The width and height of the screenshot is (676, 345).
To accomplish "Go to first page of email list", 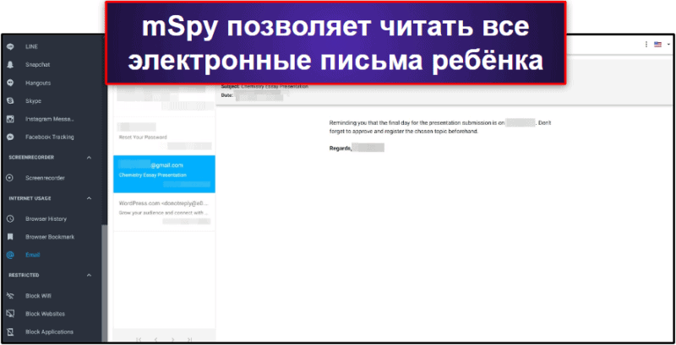I will pyautogui.click(x=139, y=340).
